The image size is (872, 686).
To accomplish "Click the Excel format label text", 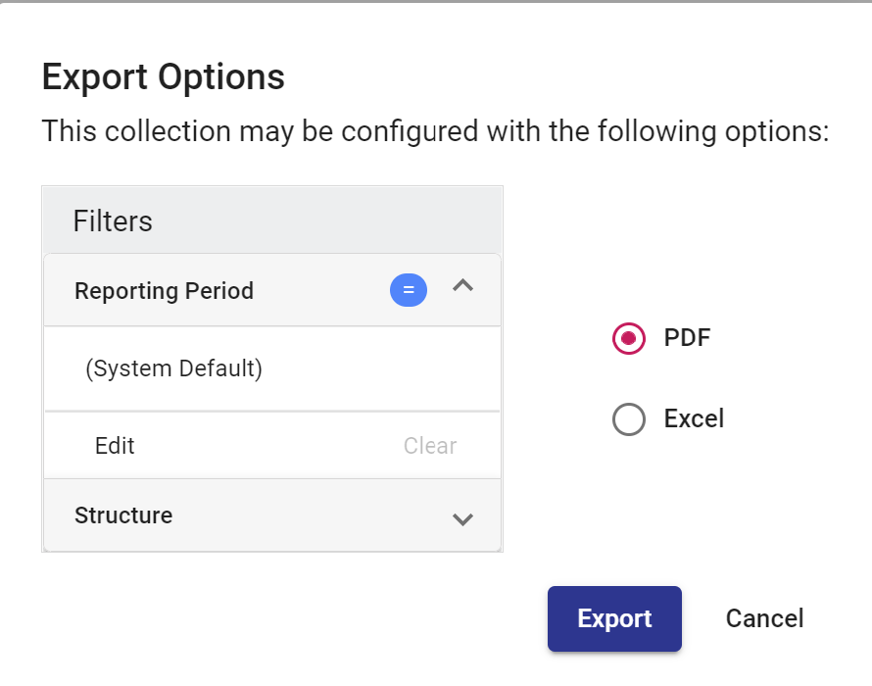I will tap(694, 418).
